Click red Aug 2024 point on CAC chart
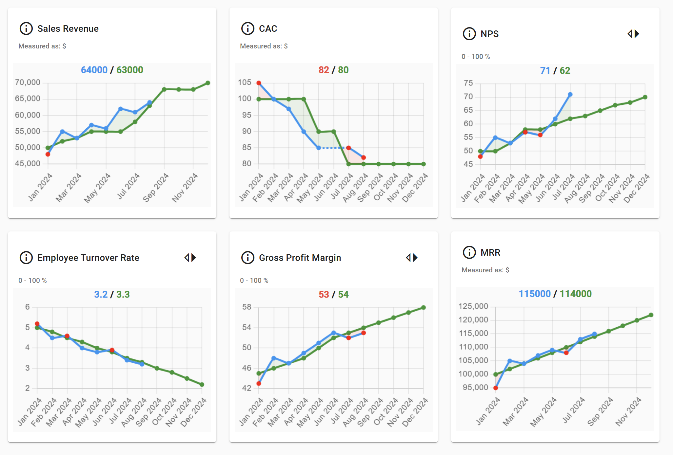This screenshot has height=455, width=673. click(x=364, y=157)
